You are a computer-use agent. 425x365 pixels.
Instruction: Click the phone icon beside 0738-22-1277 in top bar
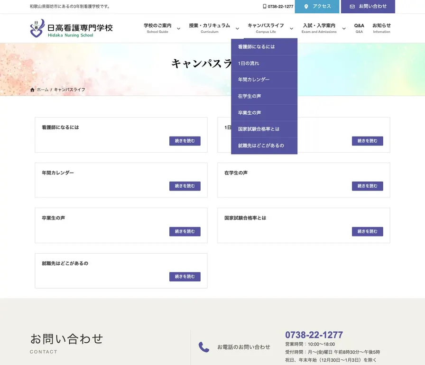point(265,6)
